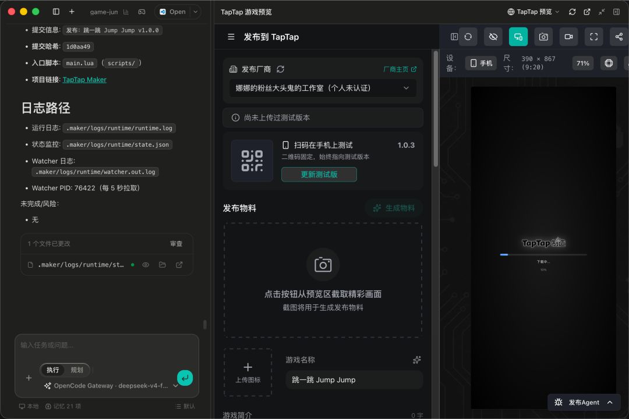Reveal the changed file via the folder icon
Viewport: 629px width, 419px height.
[x=162, y=265]
